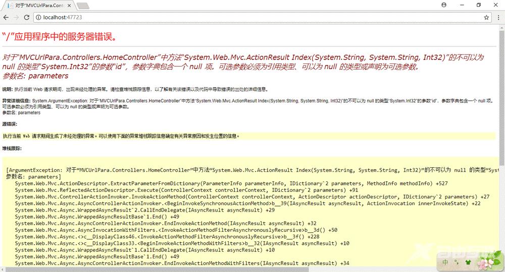This screenshot has height=272, width=505.
Task: Click the '异常详细信息:' label
Action: pos(17,101)
